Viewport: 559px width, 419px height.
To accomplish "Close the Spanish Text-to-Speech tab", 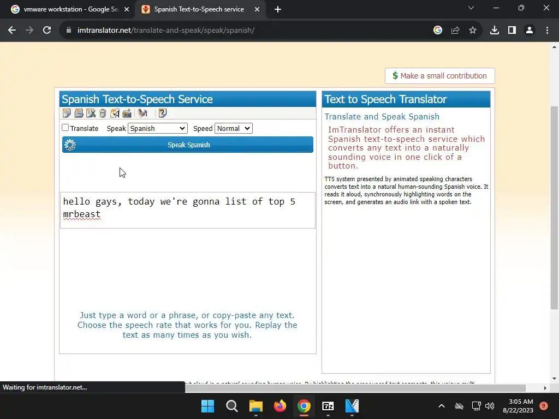I will pos(257,10).
